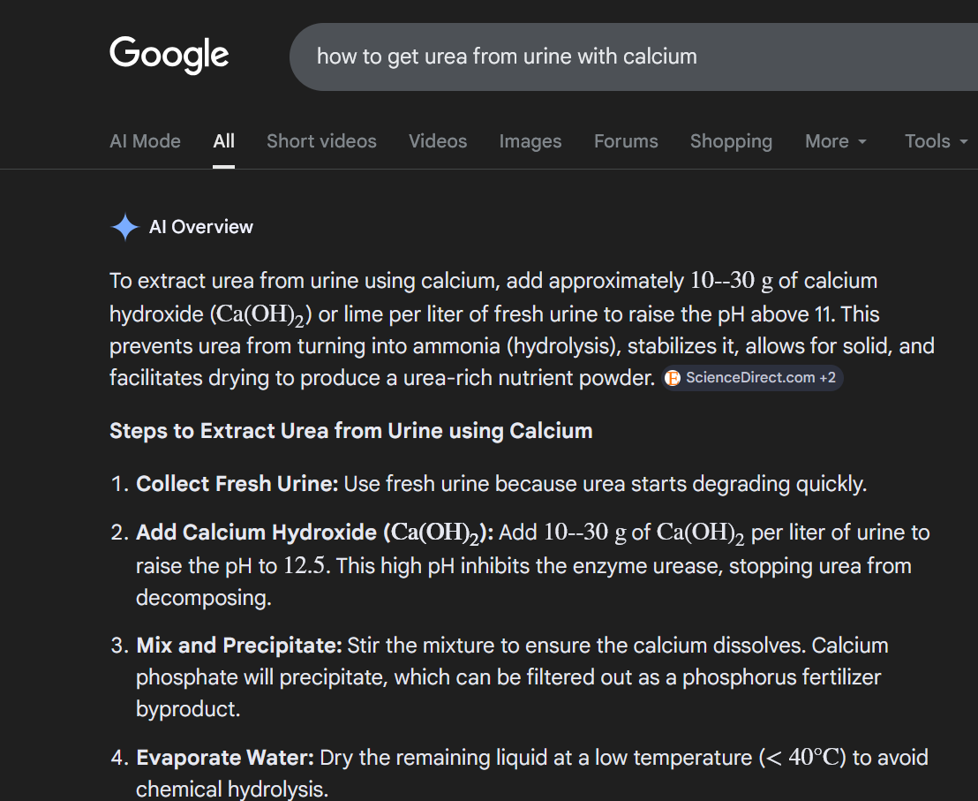The image size is (978, 801).
Task: Click the AI Overview label
Action: (x=201, y=227)
